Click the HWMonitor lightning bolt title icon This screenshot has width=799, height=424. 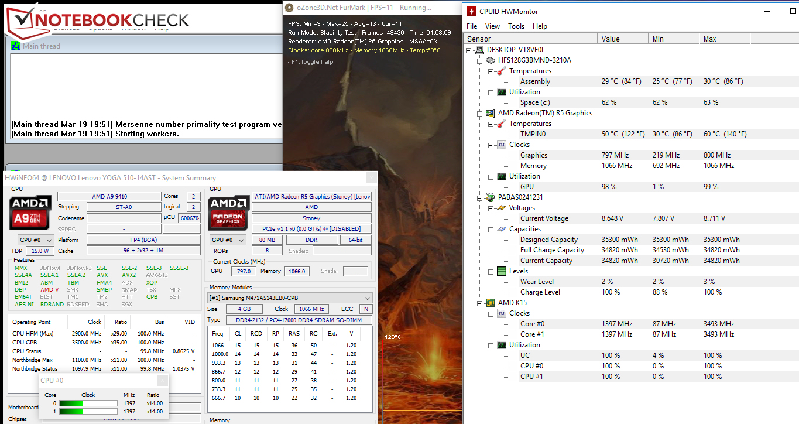pos(472,11)
